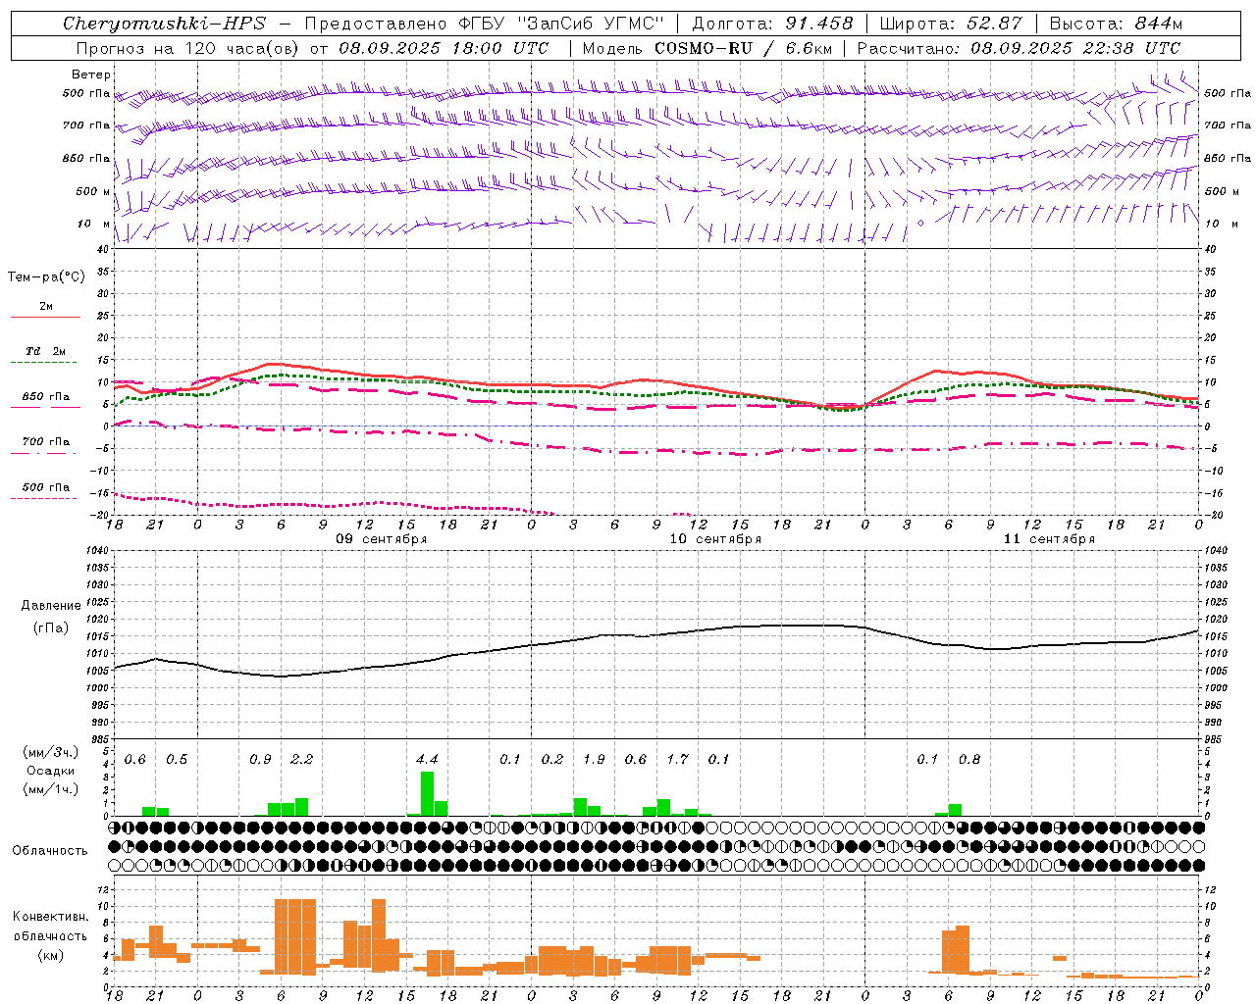
Task: Click the 2.2 precipitation total
Action: point(302,759)
